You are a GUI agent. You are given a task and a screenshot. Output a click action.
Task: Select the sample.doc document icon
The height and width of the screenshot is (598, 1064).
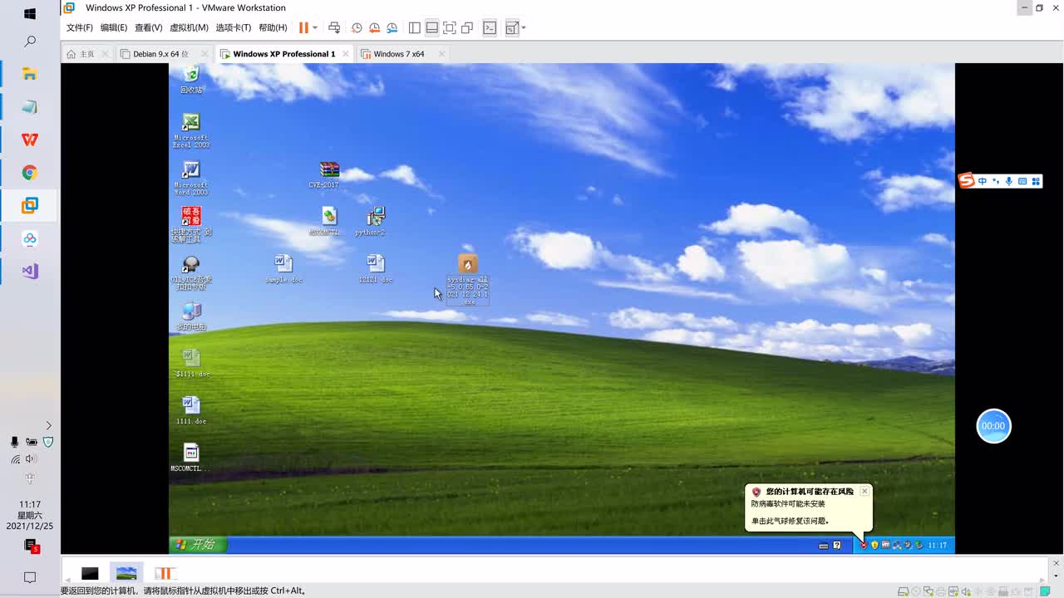point(283,268)
